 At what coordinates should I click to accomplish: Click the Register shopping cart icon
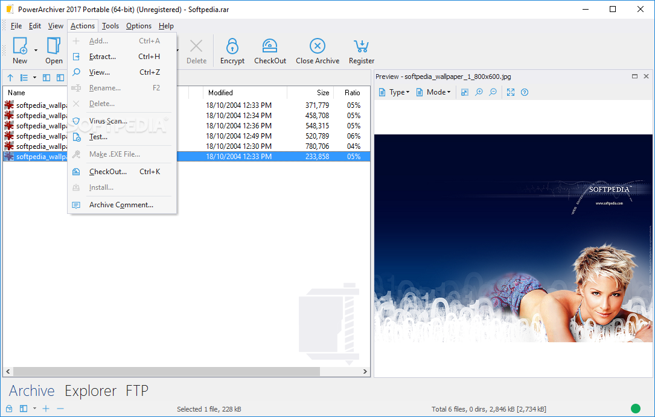pyautogui.click(x=362, y=46)
